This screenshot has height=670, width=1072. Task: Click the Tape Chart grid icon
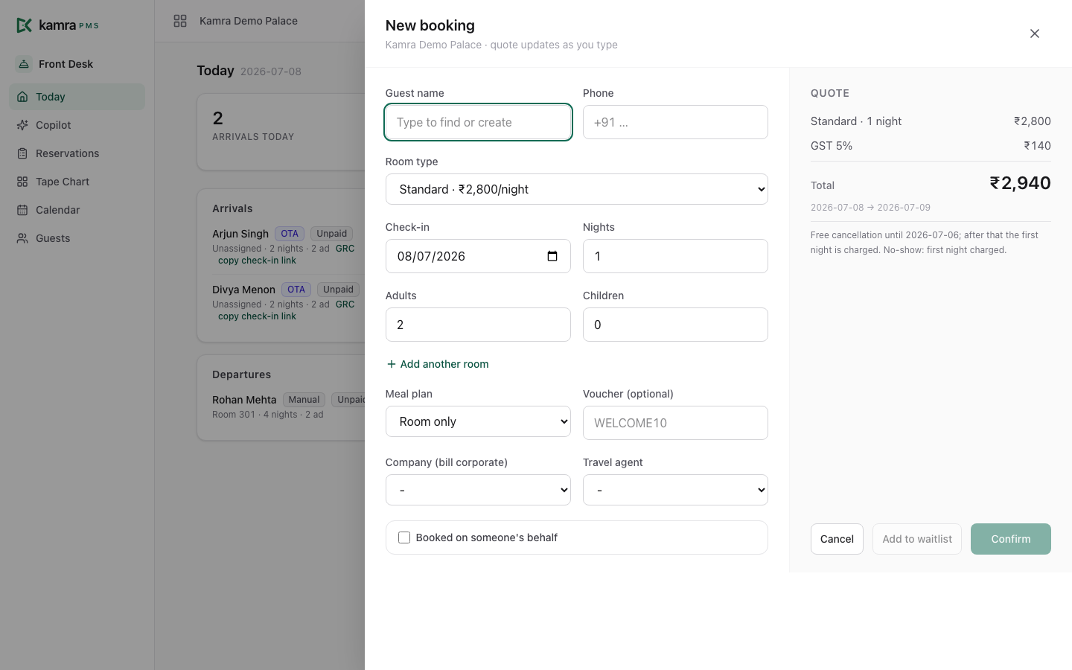tap(22, 182)
